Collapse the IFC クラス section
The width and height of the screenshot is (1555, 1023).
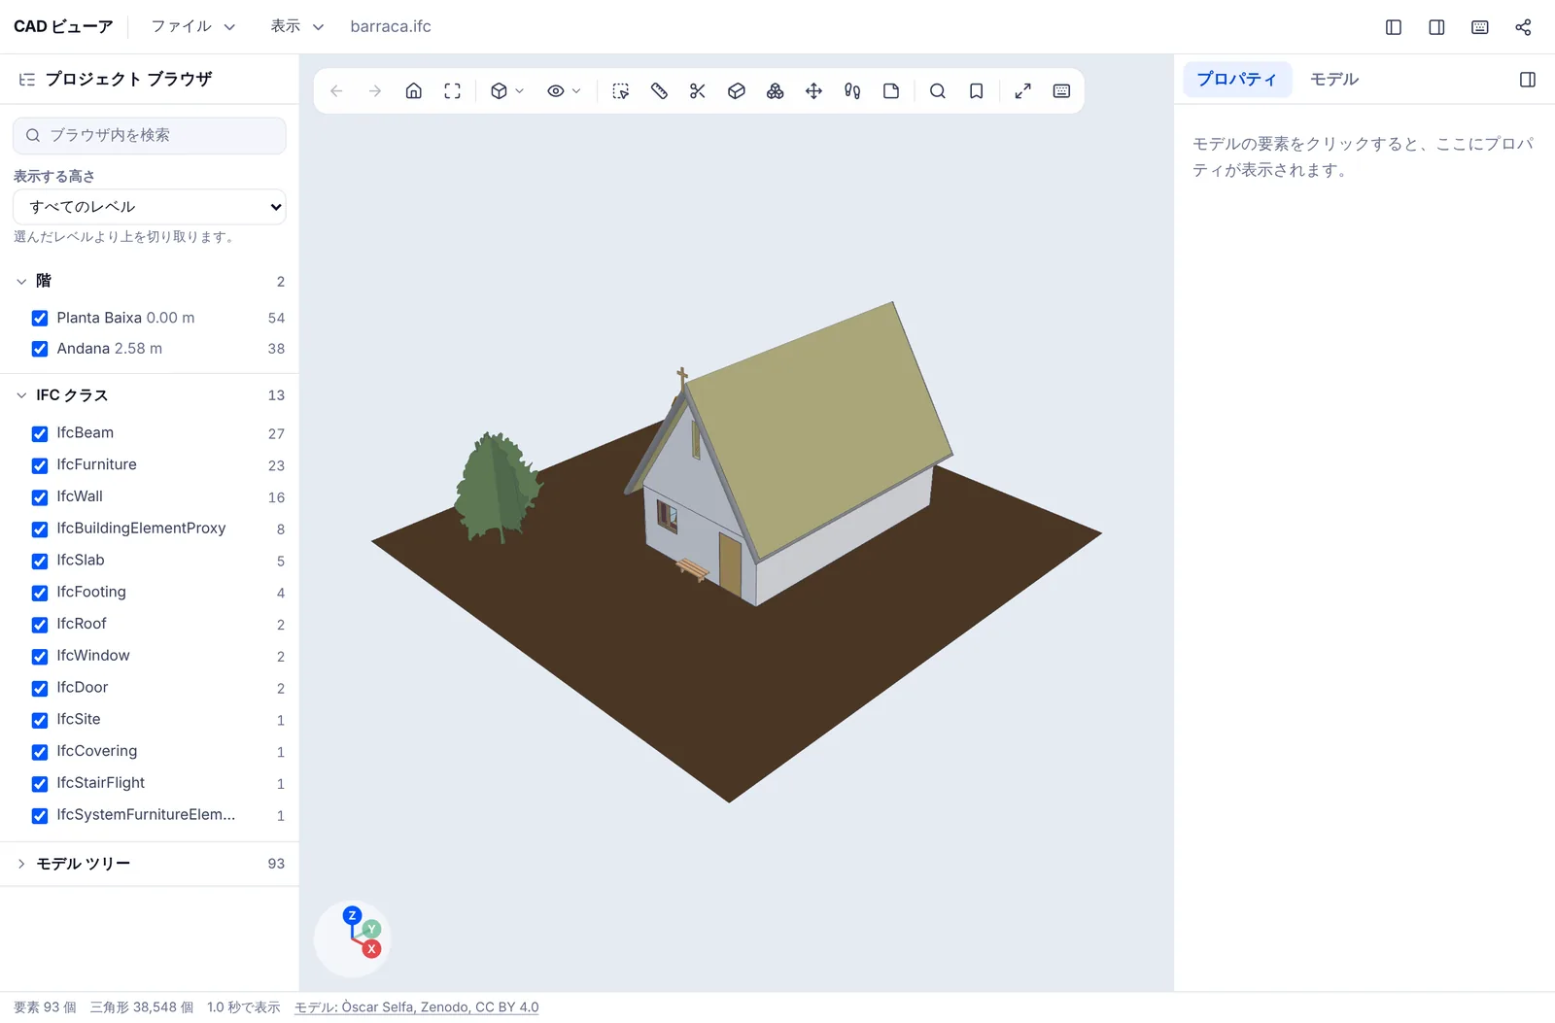21,395
